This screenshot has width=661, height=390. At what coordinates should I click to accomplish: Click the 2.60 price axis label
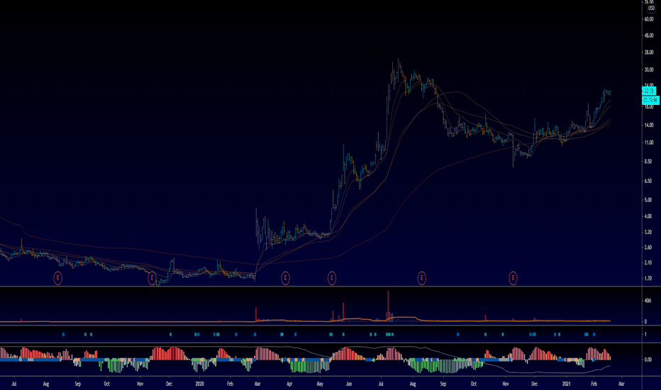point(648,247)
